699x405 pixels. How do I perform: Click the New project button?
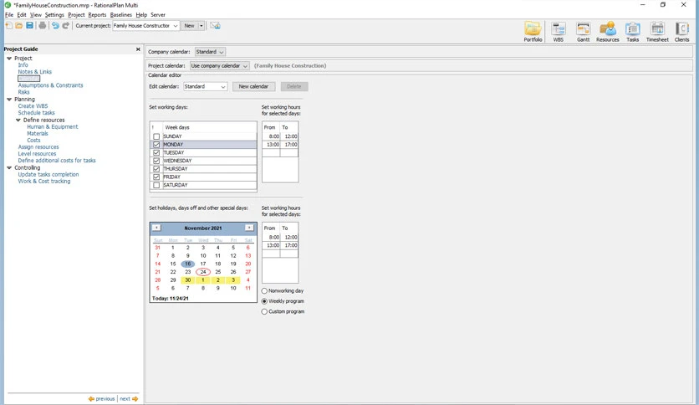click(x=190, y=25)
